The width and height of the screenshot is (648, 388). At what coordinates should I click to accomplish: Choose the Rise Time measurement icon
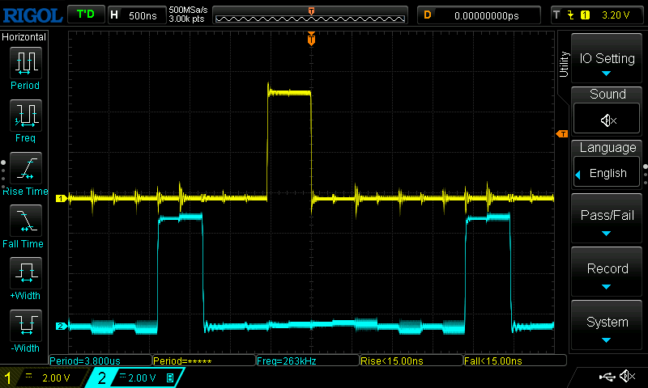tap(25, 168)
